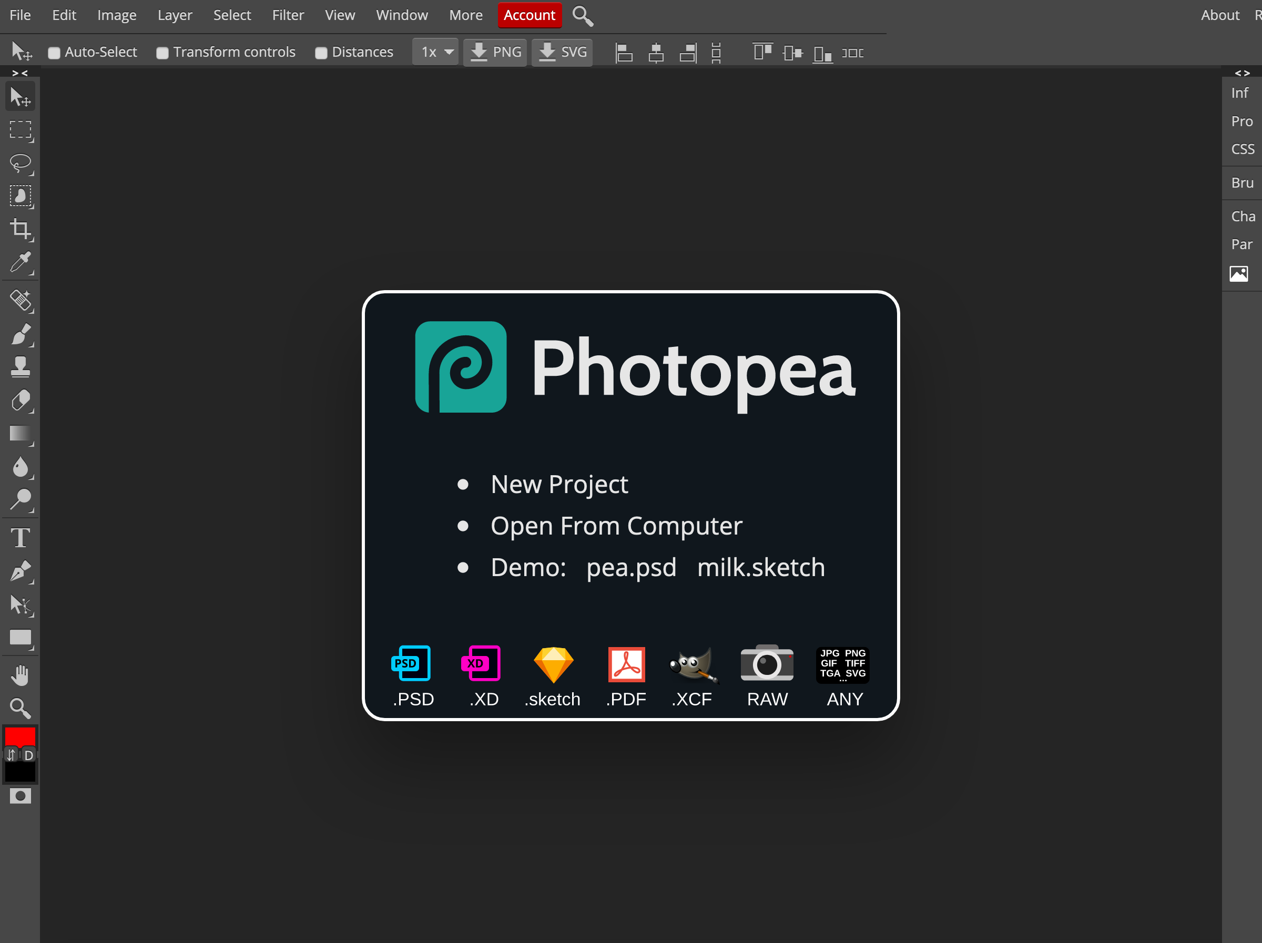Open the Select menu
This screenshot has width=1262, height=943.
[232, 15]
